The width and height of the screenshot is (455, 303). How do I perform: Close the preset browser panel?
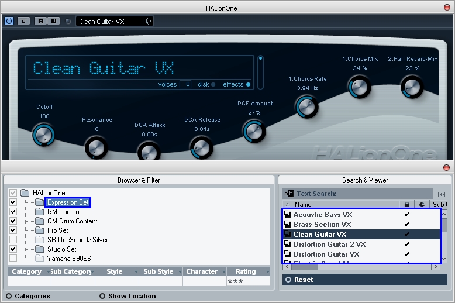point(446,167)
